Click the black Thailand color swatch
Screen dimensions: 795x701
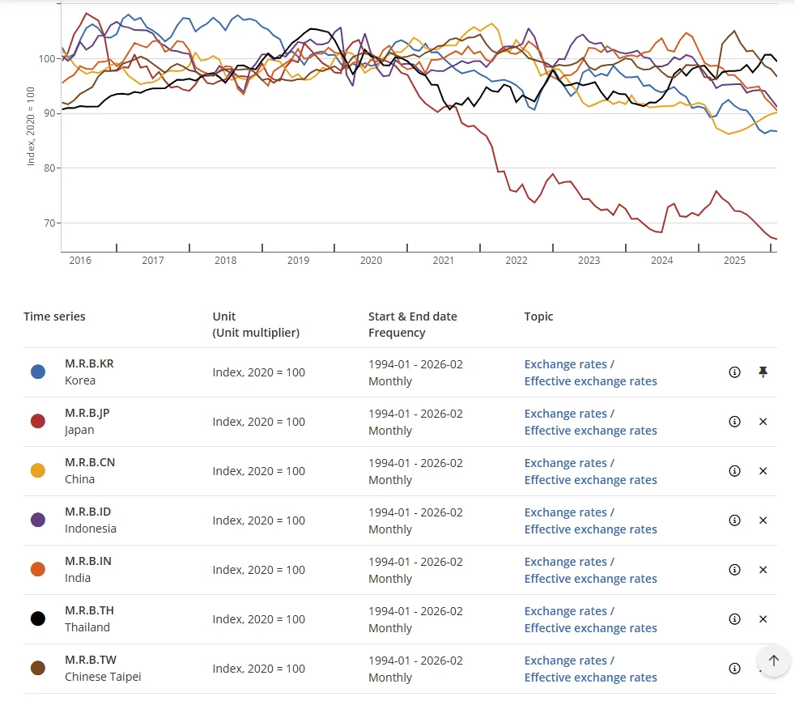38,619
